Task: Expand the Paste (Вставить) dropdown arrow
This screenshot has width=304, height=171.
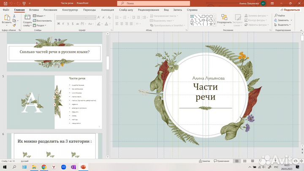Action: 7,25
